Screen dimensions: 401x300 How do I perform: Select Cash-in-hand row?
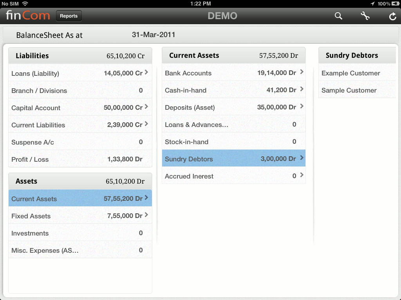pyautogui.click(x=233, y=90)
